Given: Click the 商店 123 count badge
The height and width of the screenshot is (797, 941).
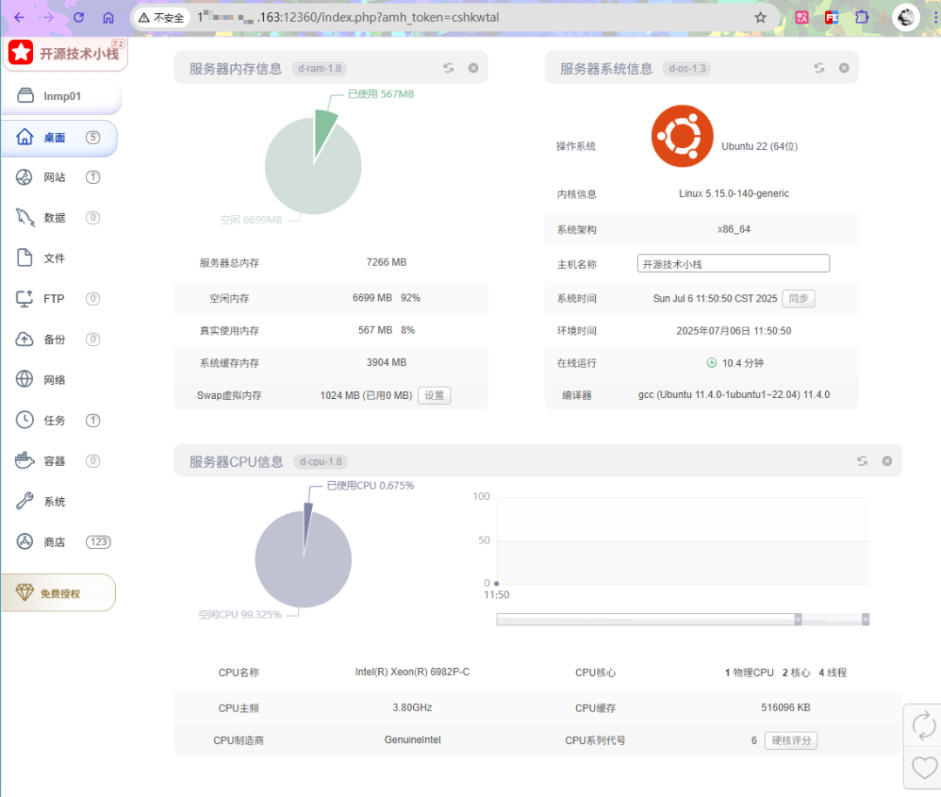Looking at the screenshot, I should [98, 542].
